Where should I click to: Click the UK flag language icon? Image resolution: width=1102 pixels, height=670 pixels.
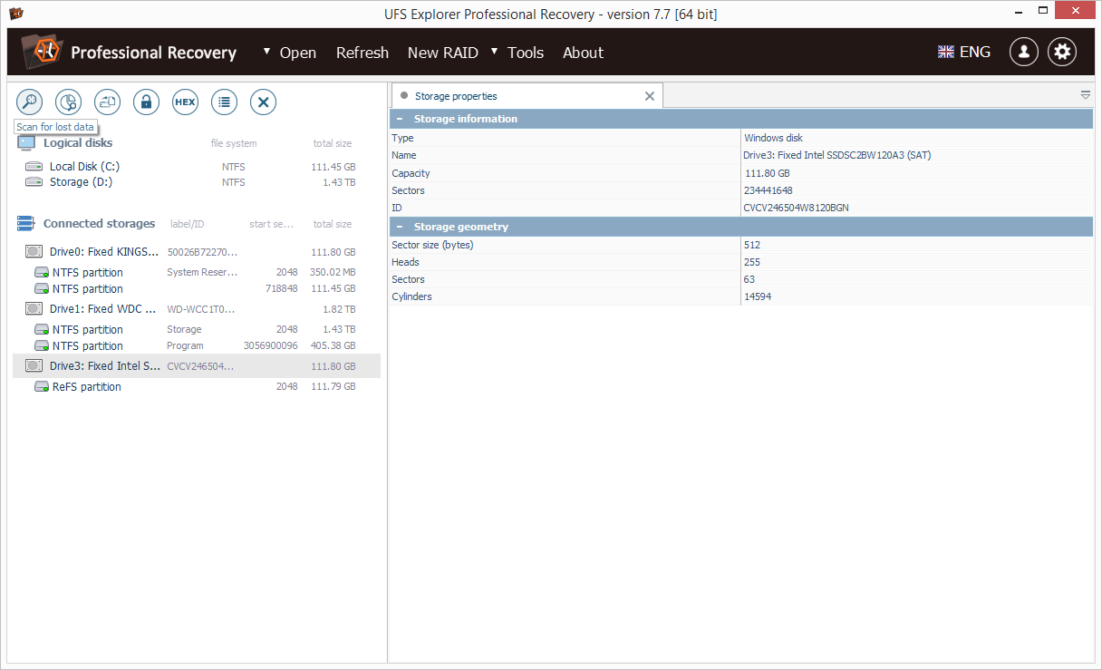946,53
